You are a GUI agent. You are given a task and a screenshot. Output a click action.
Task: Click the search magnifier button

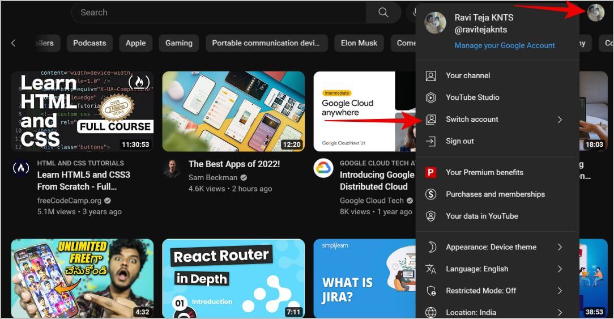[383, 12]
